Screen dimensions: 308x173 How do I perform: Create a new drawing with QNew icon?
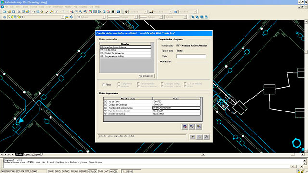click(x=4, y=12)
